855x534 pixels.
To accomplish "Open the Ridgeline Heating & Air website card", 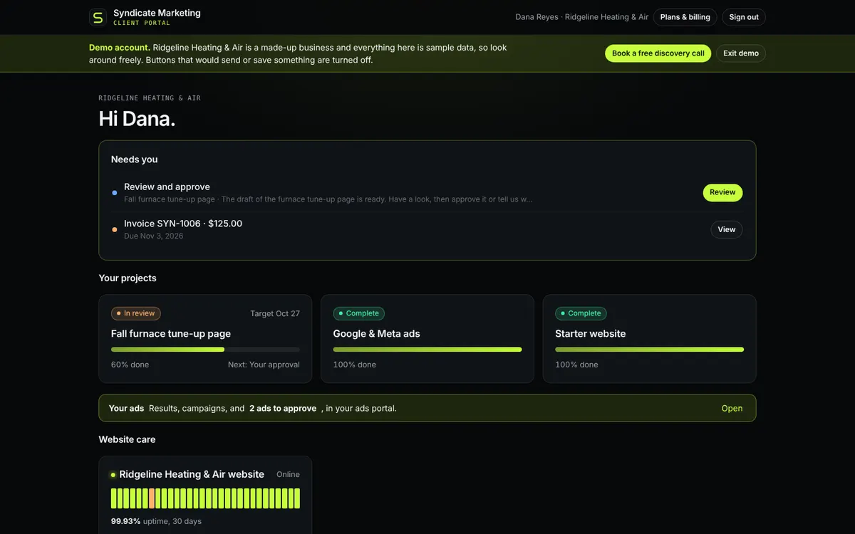I will pyautogui.click(x=205, y=495).
